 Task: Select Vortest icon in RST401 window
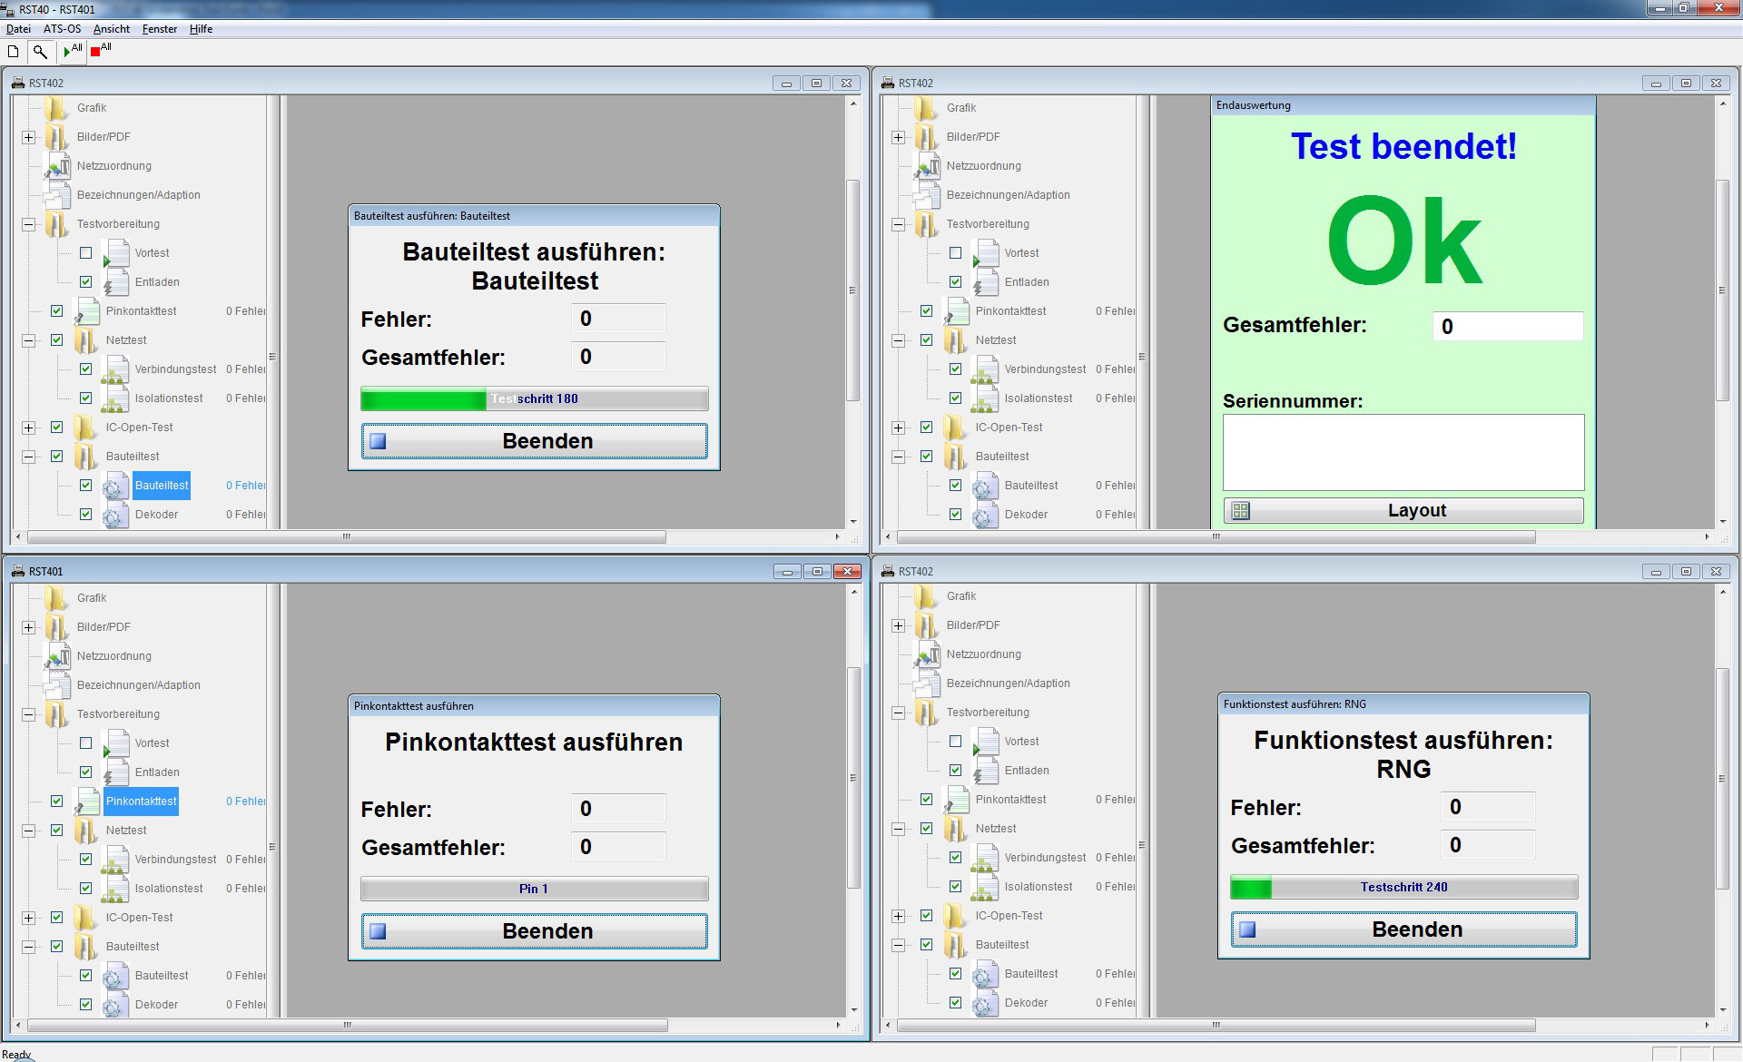coord(117,743)
